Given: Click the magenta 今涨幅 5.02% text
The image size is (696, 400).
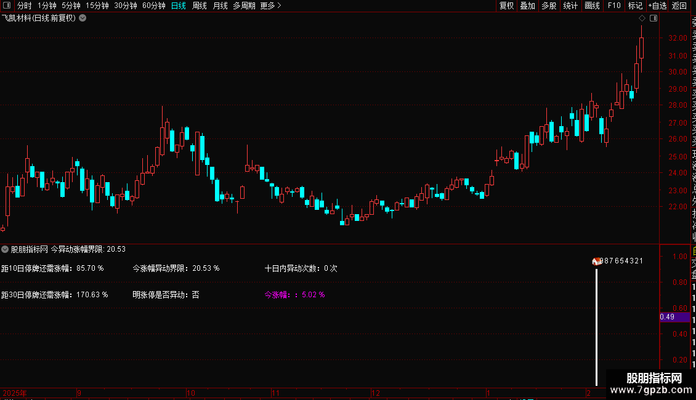Looking at the screenshot, I should tap(295, 295).
